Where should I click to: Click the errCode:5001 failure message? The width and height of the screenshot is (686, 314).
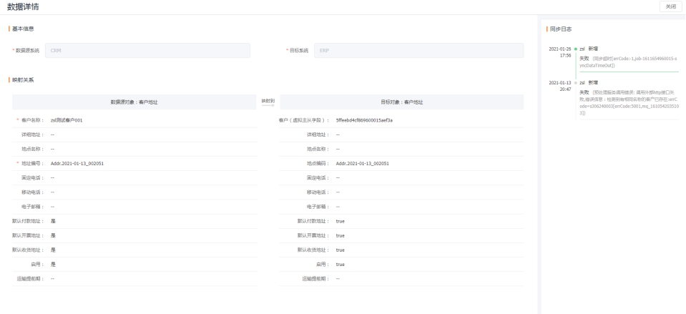pyautogui.click(x=629, y=103)
